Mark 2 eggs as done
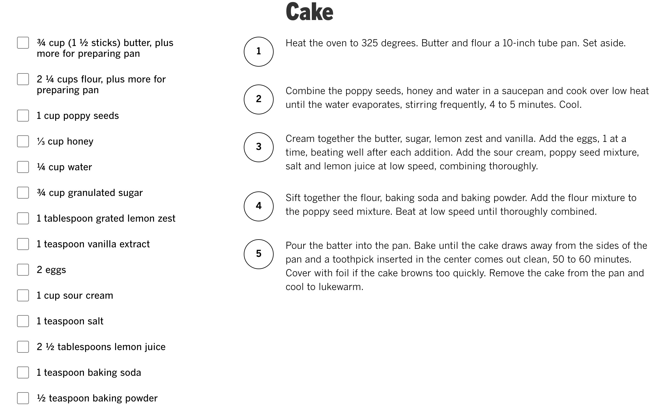This screenshot has height=411, width=669. tap(23, 270)
